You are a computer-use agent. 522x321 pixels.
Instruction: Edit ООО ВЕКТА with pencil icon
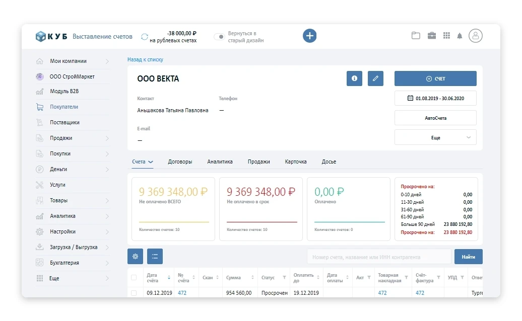[375, 78]
